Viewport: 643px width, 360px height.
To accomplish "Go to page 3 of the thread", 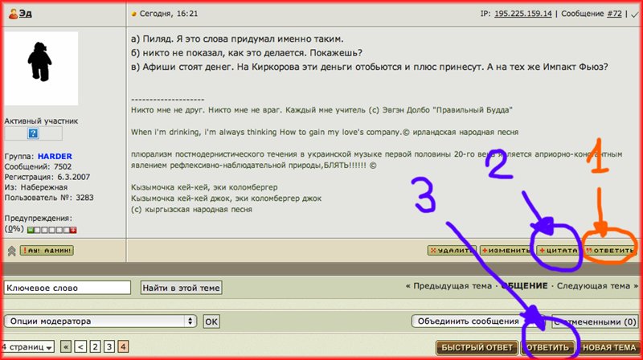I will click(x=109, y=347).
